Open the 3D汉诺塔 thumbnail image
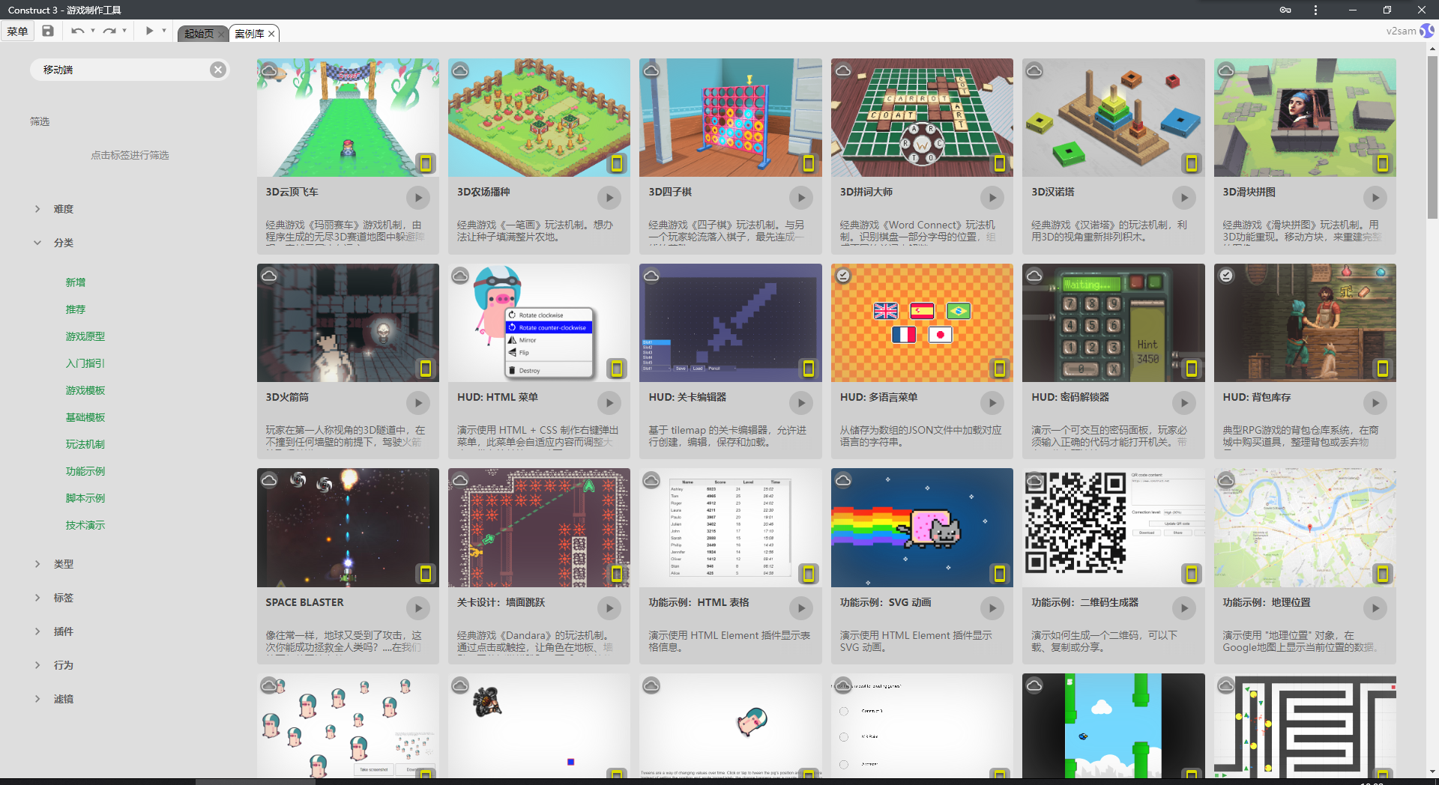 1114,118
